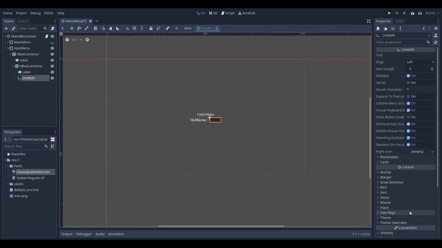Go to previous object in Inspector history

424,28
